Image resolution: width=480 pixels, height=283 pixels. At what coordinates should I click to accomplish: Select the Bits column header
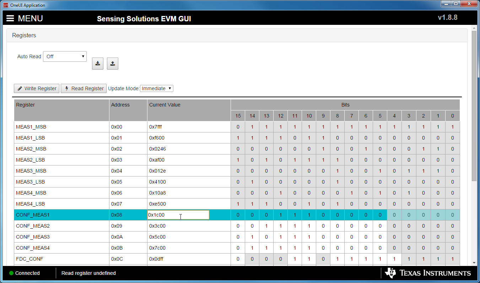tap(345, 104)
